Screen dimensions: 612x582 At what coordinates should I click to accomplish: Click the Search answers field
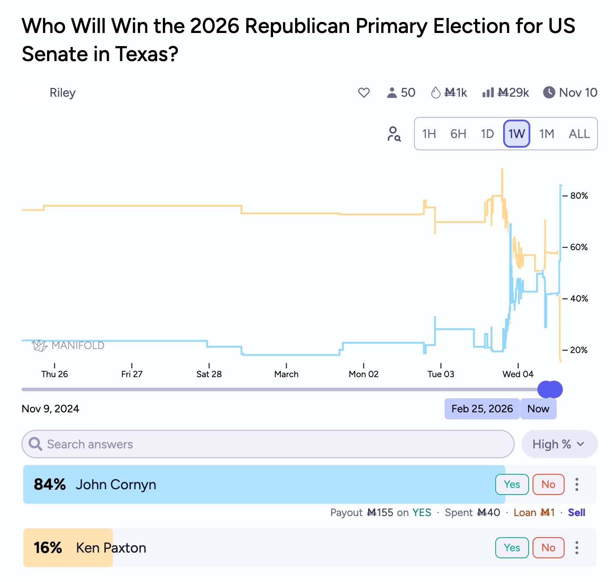268,444
